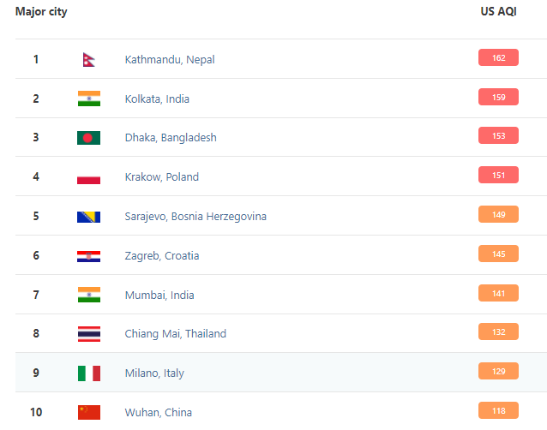547x430 pixels.
Task: Click the China flag icon
Action: 88,412
